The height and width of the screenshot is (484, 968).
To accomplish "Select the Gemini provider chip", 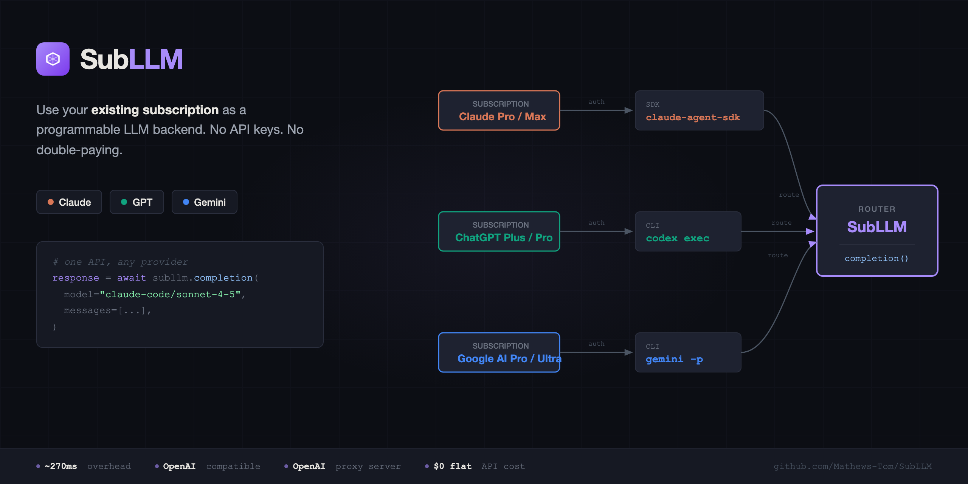I will pyautogui.click(x=205, y=202).
